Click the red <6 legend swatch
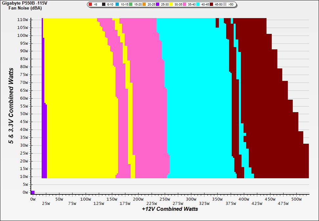 pyautogui.click(x=90, y=5)
